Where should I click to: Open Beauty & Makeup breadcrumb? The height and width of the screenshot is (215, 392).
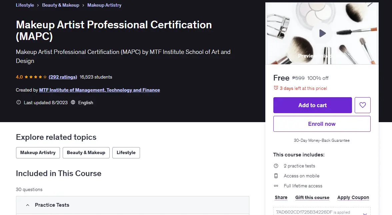(61, 5)
